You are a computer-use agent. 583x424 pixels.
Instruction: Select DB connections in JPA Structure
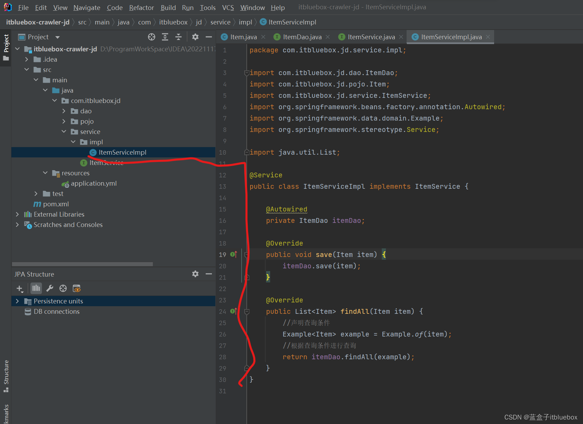click(x=57, y=311)
